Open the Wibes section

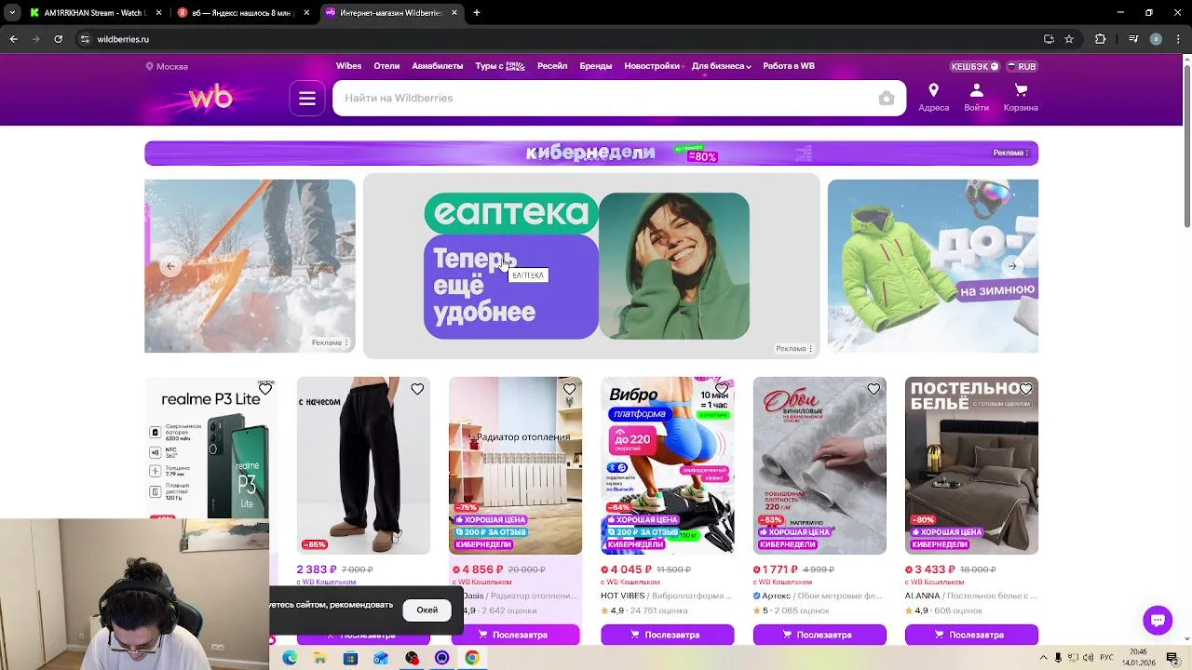pos(348,66)
